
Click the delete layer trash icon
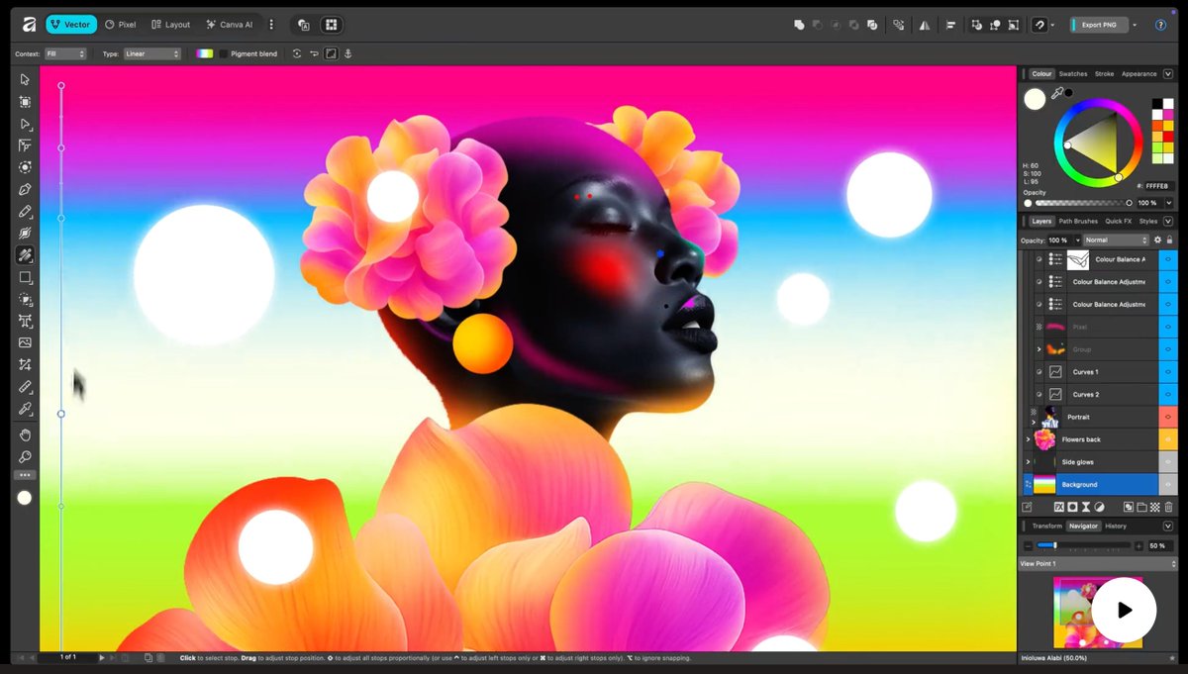pos(1168,507)
